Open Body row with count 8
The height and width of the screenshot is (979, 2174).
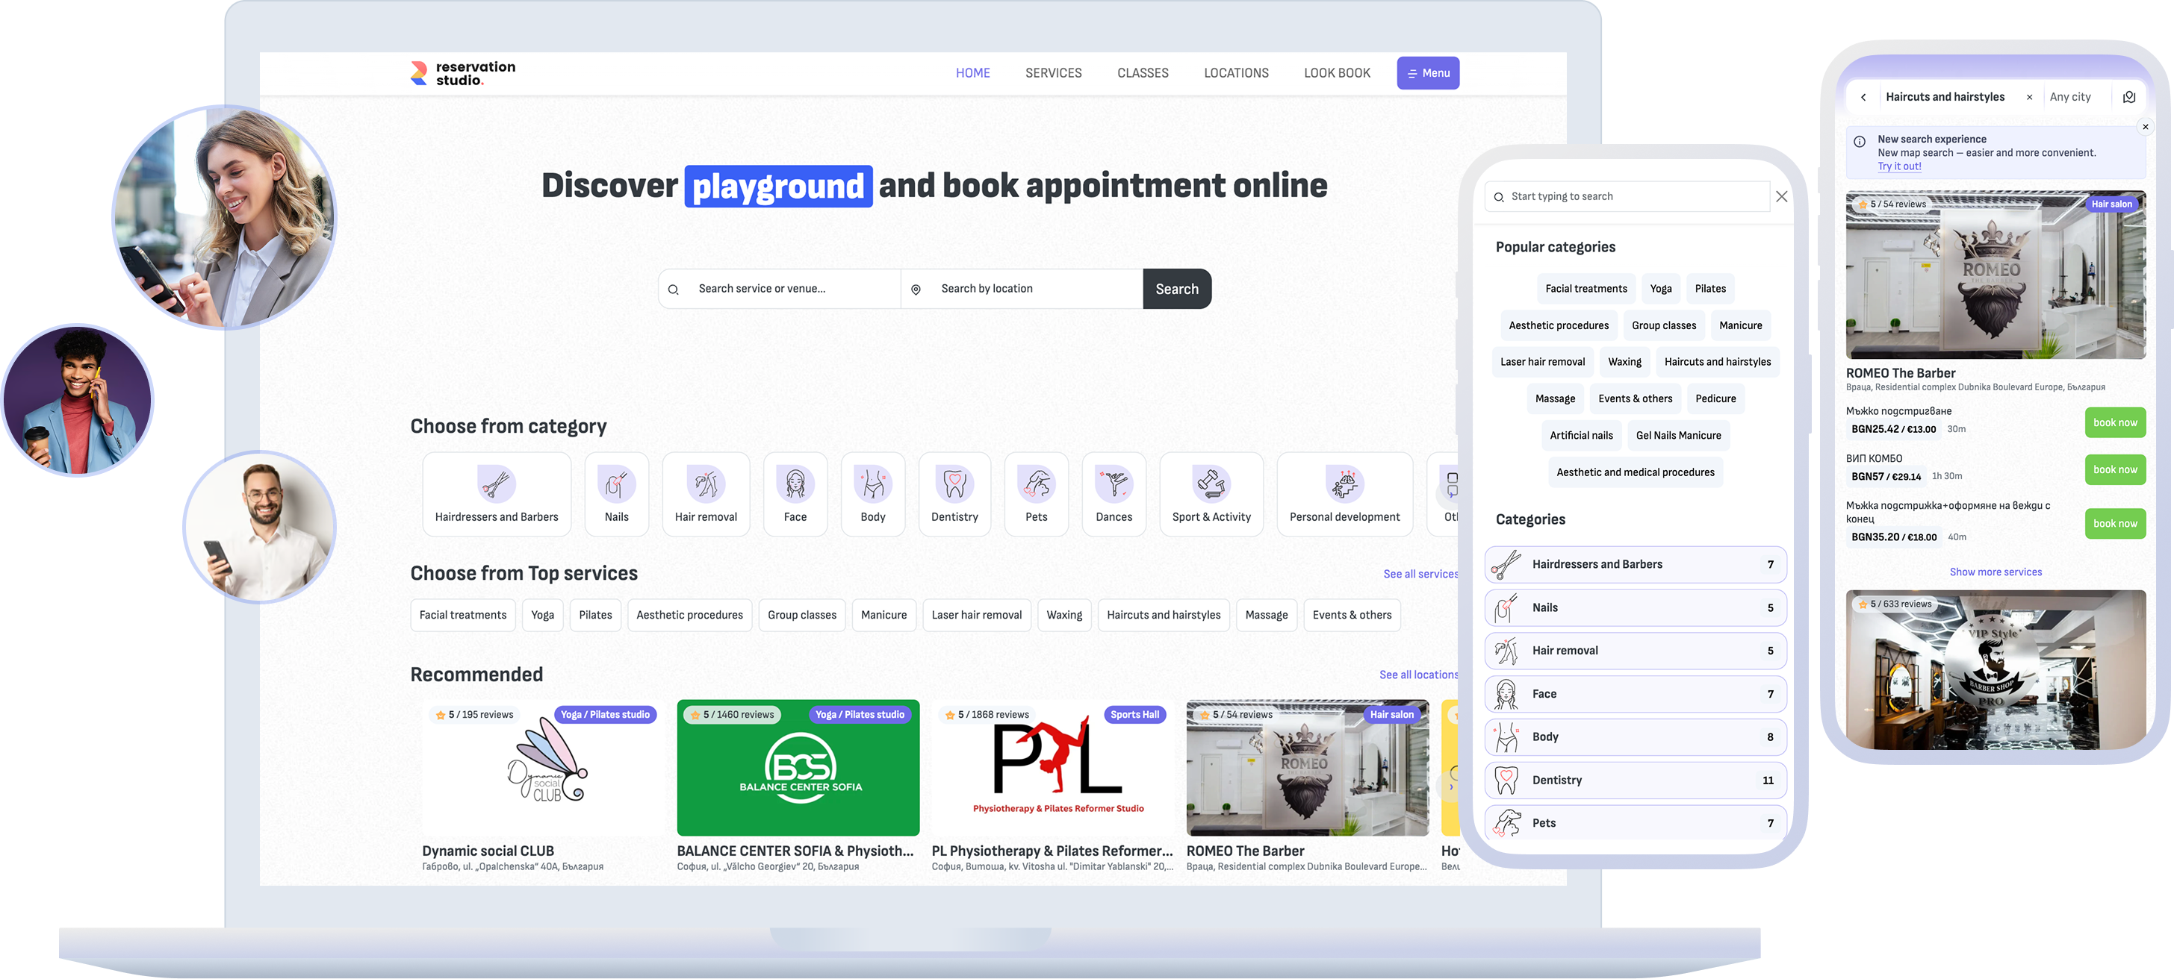(x=1635, y=736)
